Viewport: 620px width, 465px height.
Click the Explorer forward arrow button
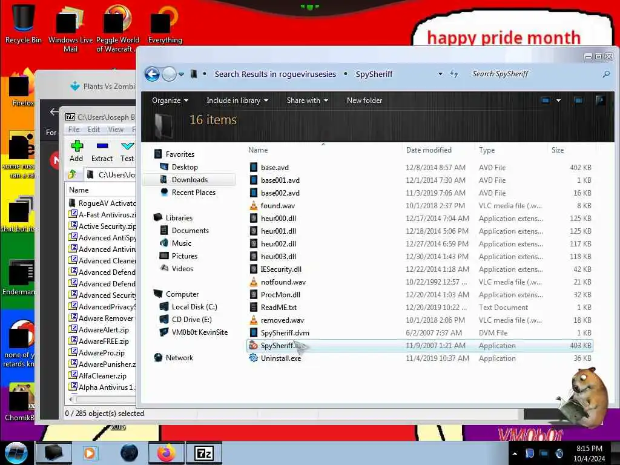coord(170,74)
